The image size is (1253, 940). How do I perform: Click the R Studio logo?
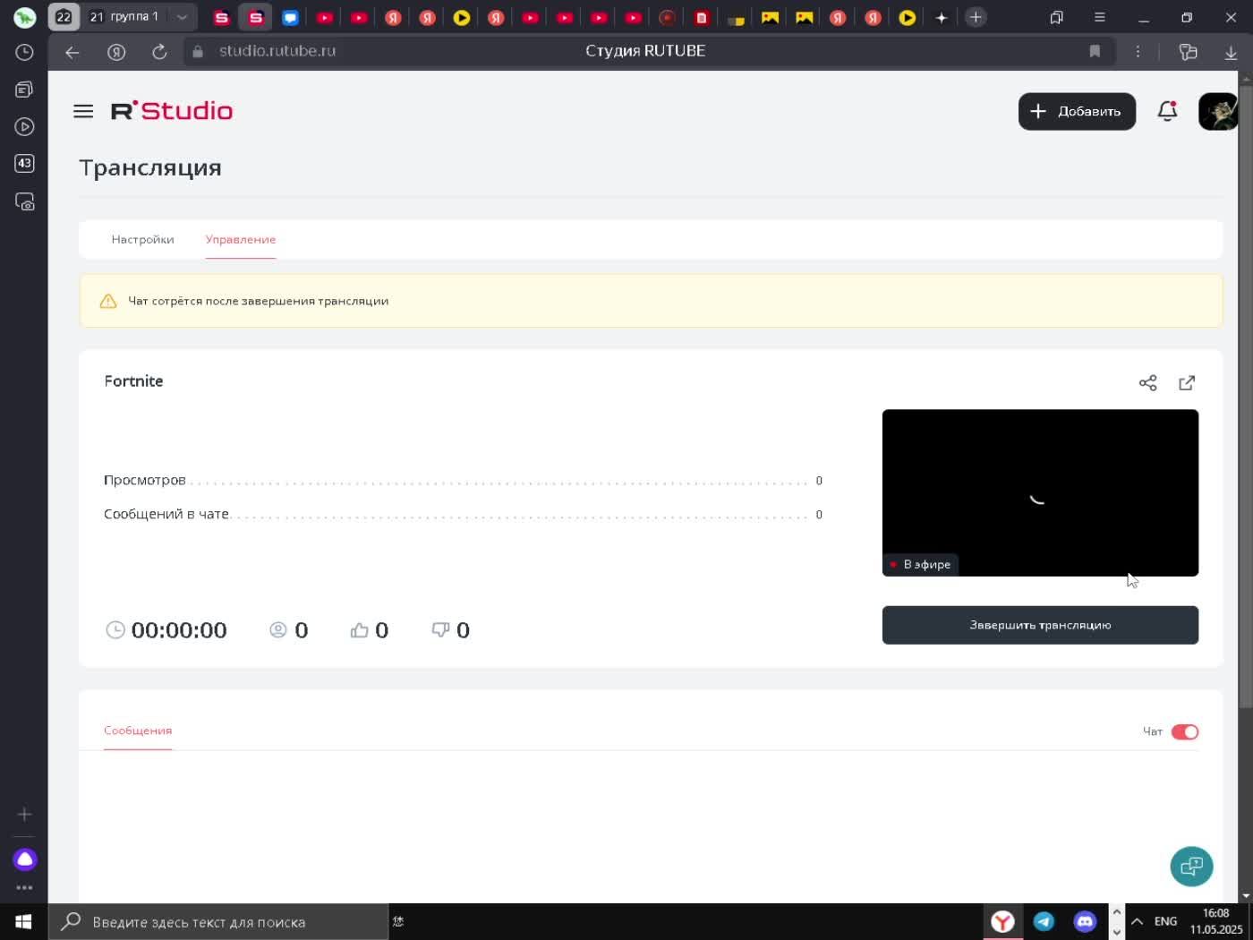click(x=172, y=111)
